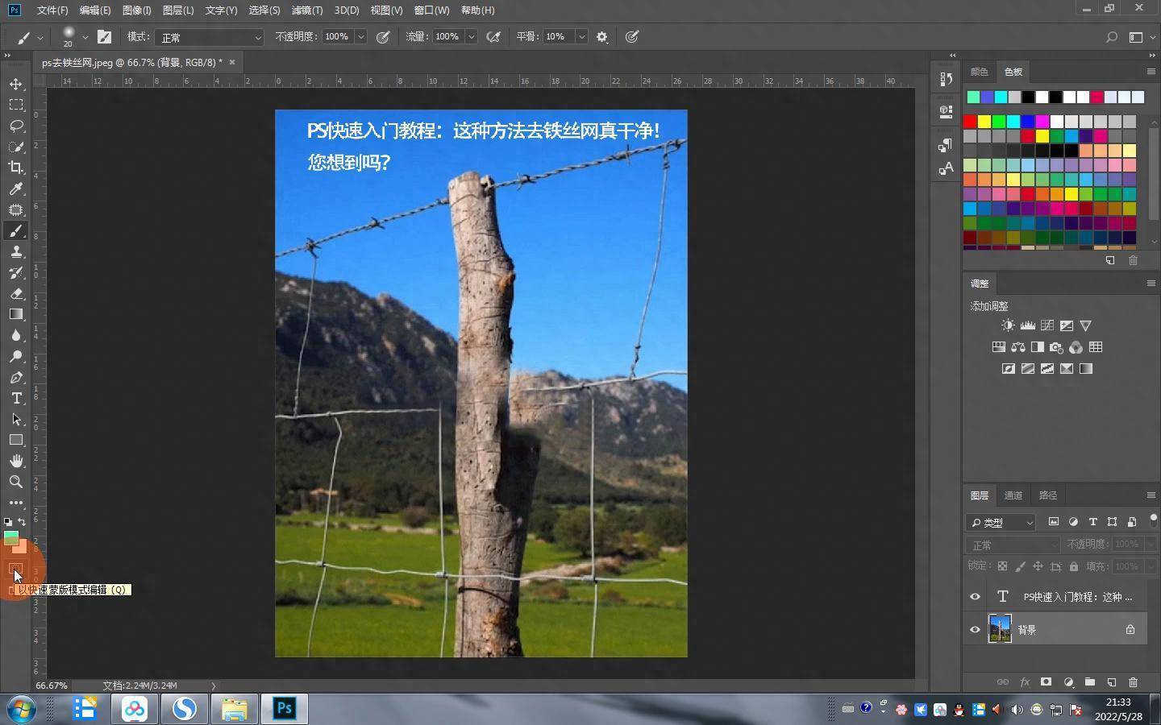Switch to the 通道 tab
Image resolution: width=1161 pixels, height=725 pixels.
click(1013, 495)
